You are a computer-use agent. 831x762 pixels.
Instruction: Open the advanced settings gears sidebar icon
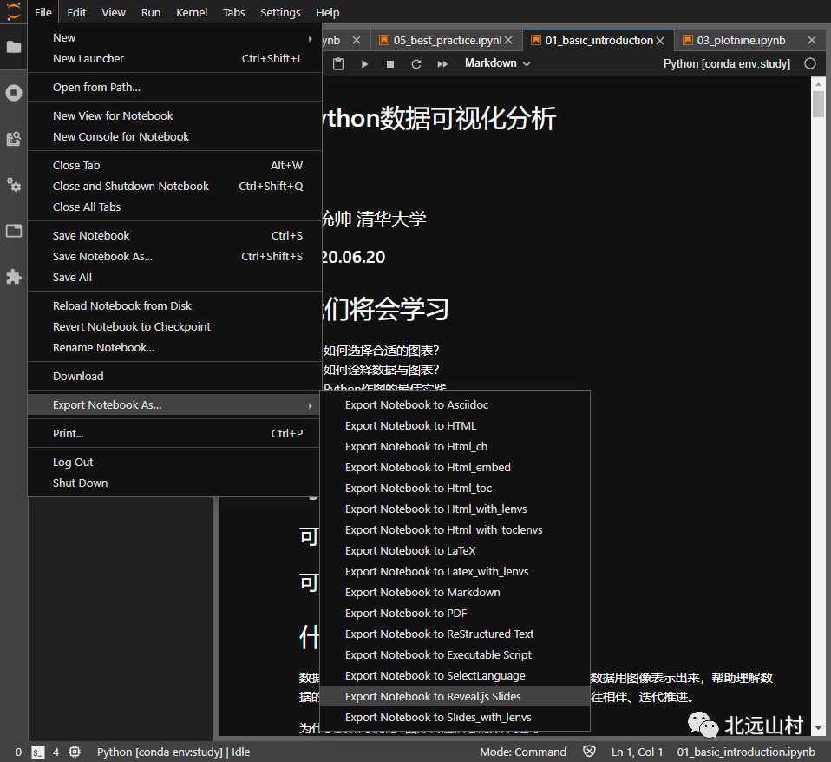[13, 184]
